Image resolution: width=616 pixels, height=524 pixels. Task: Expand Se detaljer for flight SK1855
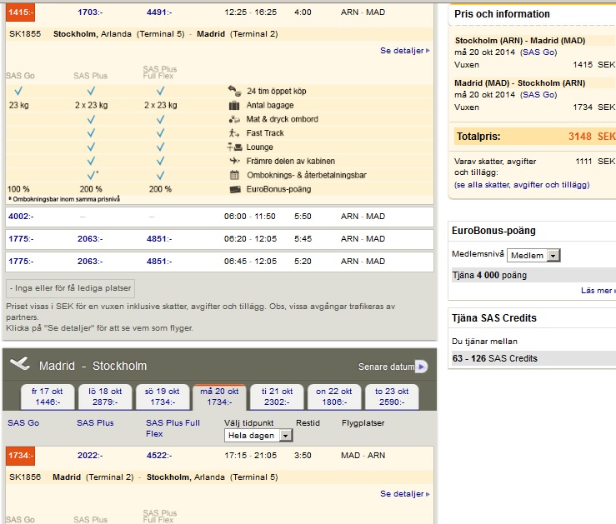pos(404,51)
